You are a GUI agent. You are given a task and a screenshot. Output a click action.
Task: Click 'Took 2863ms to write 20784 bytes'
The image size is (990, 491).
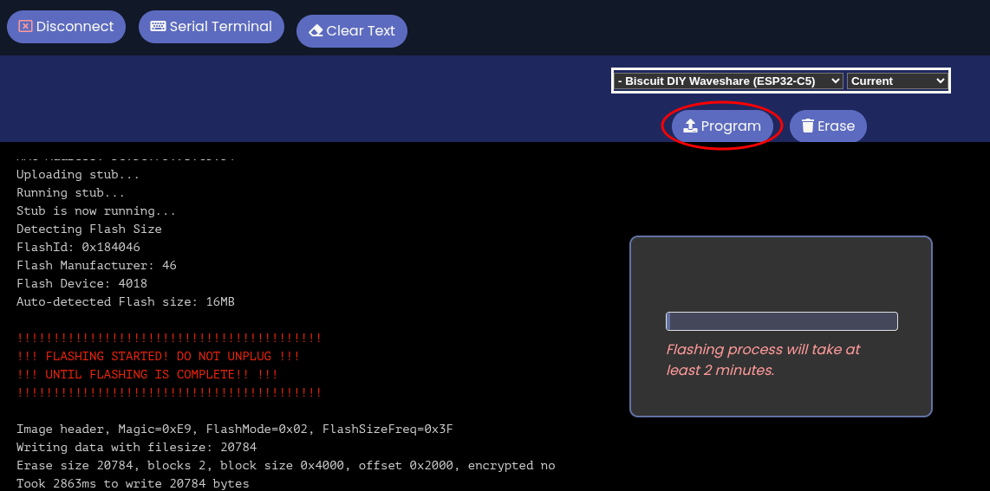click(133, 484)
